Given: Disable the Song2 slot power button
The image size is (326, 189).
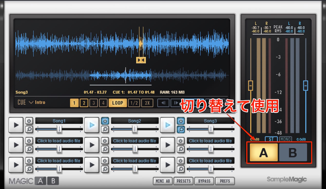Looking at the screenshot, I should point(105,121).
